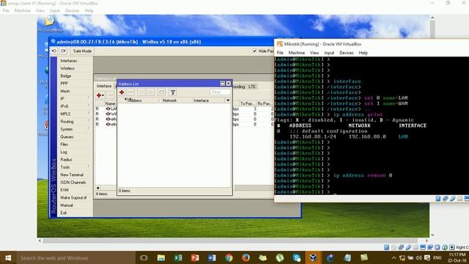The image size is (469, 264).
Task: Click the Windows Start button
Action: coord(8,257)
